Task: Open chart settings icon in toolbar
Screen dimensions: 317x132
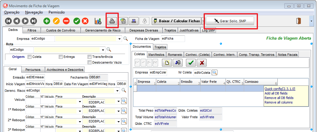Action: (x=98, y=21)
